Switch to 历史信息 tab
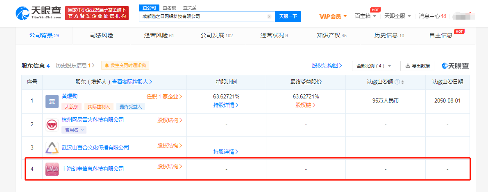The image size is (488, 192). click(x=389, y=36)
